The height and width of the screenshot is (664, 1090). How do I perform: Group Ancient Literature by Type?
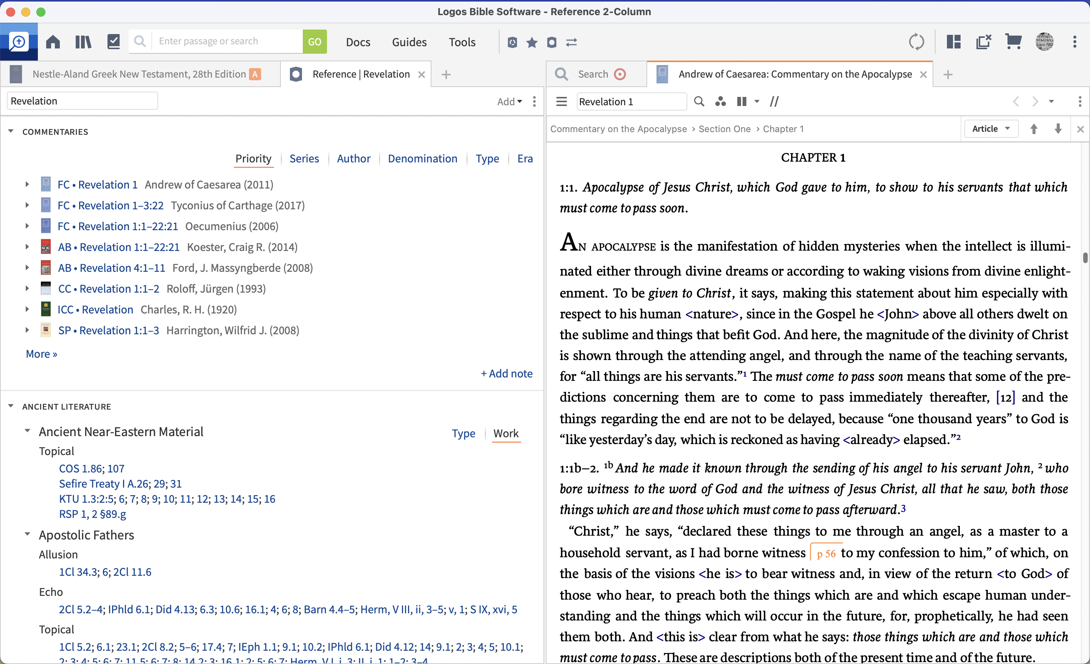coord(463,433)
